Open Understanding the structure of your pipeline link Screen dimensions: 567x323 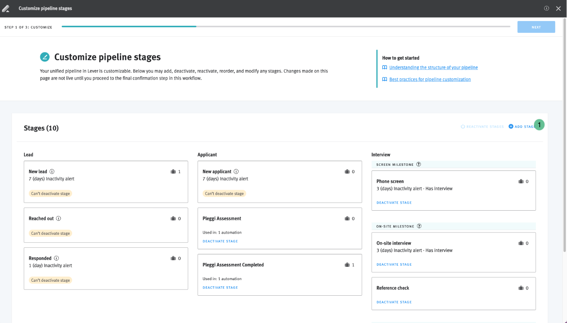click(433, 67)
